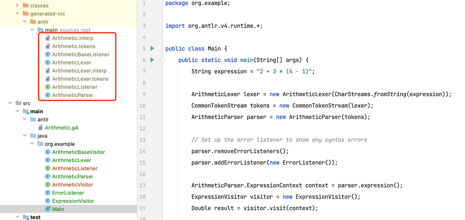
Task: Open ExpressionVisitor in the project tree
Action: (x=73, y=201)
